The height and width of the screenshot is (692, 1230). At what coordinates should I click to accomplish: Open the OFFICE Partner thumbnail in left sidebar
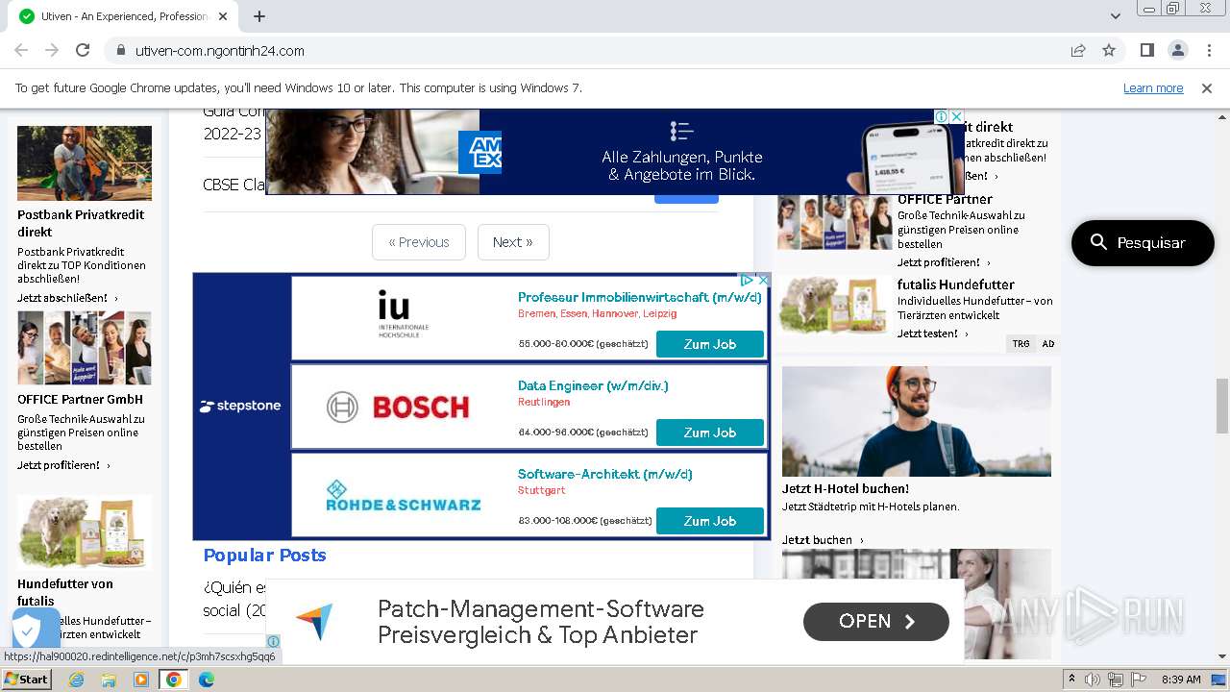85,348
